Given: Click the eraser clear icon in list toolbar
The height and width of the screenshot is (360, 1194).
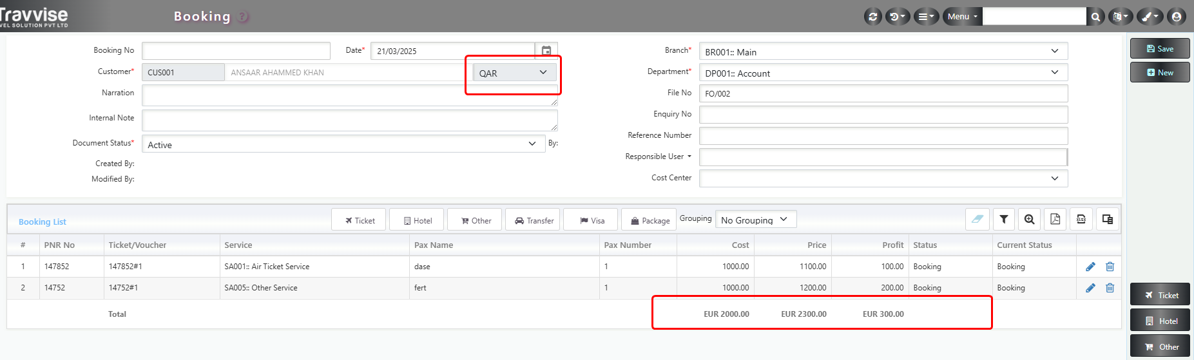Looking at the screenshot, I should click(x=977, y=219).
